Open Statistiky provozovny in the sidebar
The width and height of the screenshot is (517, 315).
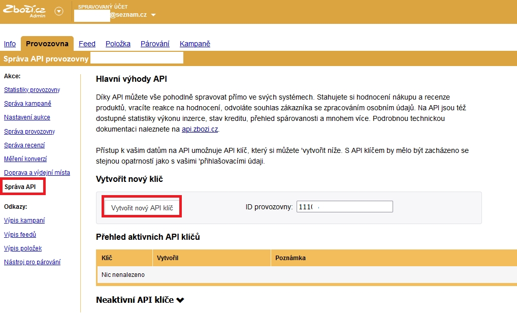click(32, 90)
